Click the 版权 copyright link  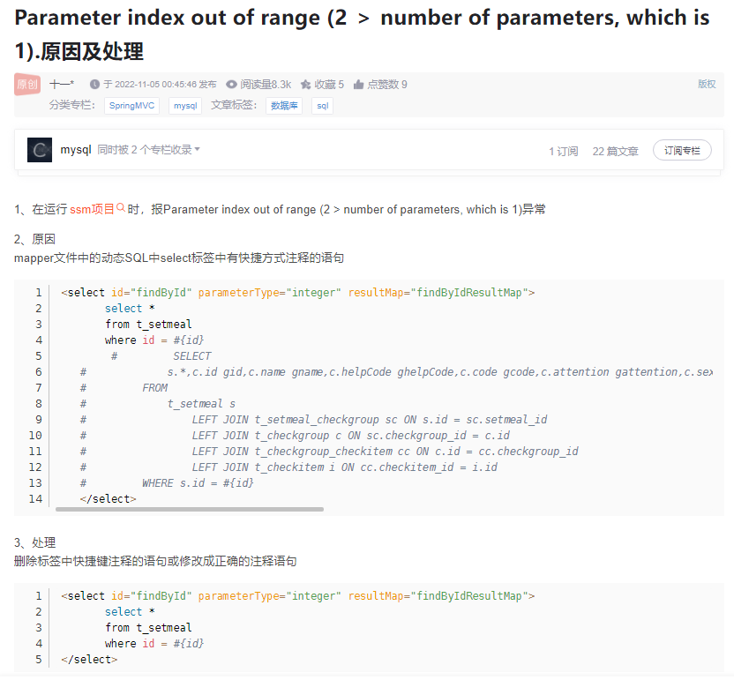coord(707,84)
